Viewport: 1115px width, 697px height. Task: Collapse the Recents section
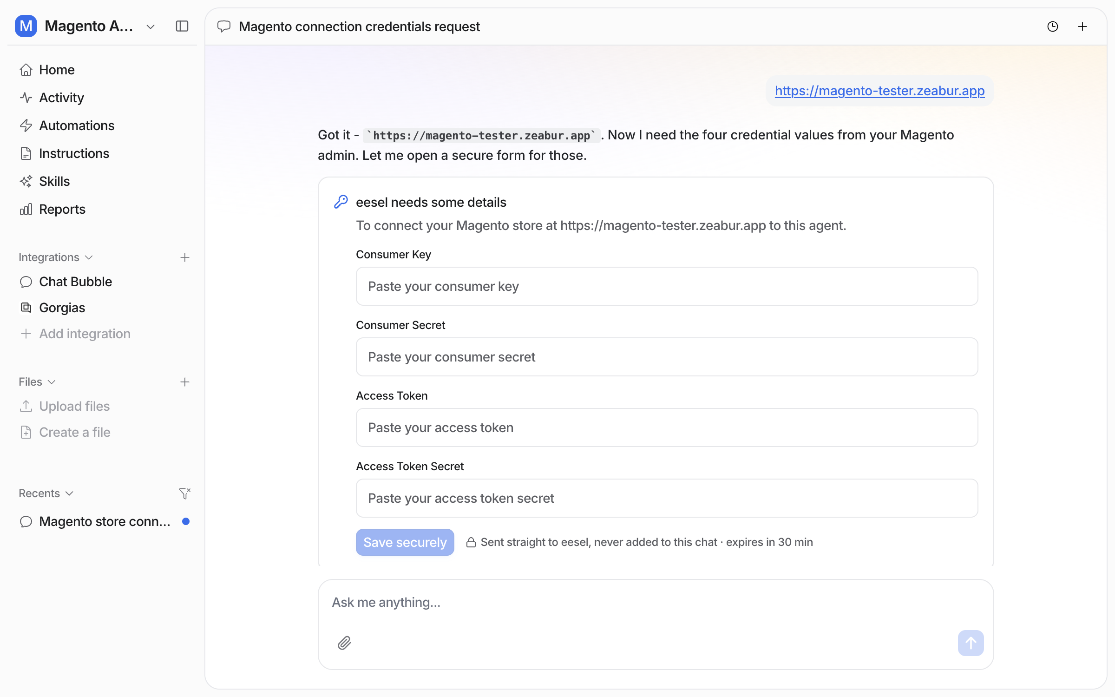point(46,493)
